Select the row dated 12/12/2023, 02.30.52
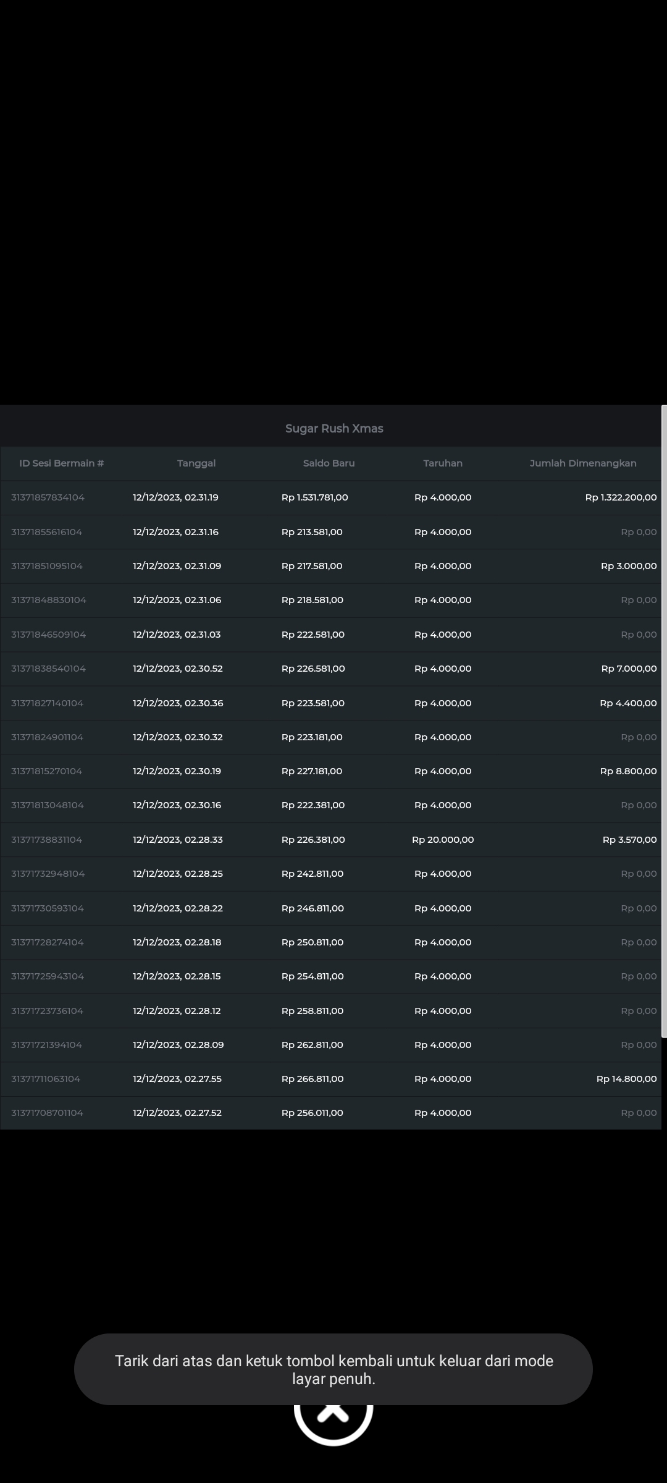Screen dimensions: 667x1483 [x=177, y=669]
